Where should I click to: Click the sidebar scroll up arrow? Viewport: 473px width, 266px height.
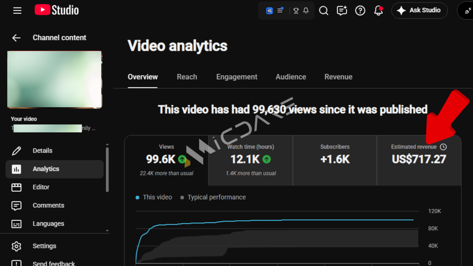click(x=107, y=144)
